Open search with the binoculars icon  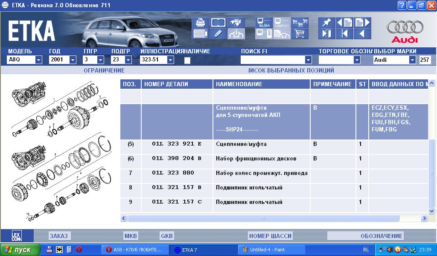[236, 23]
